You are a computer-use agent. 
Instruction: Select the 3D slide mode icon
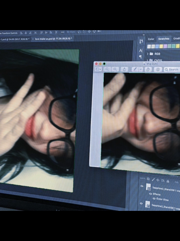94,31
